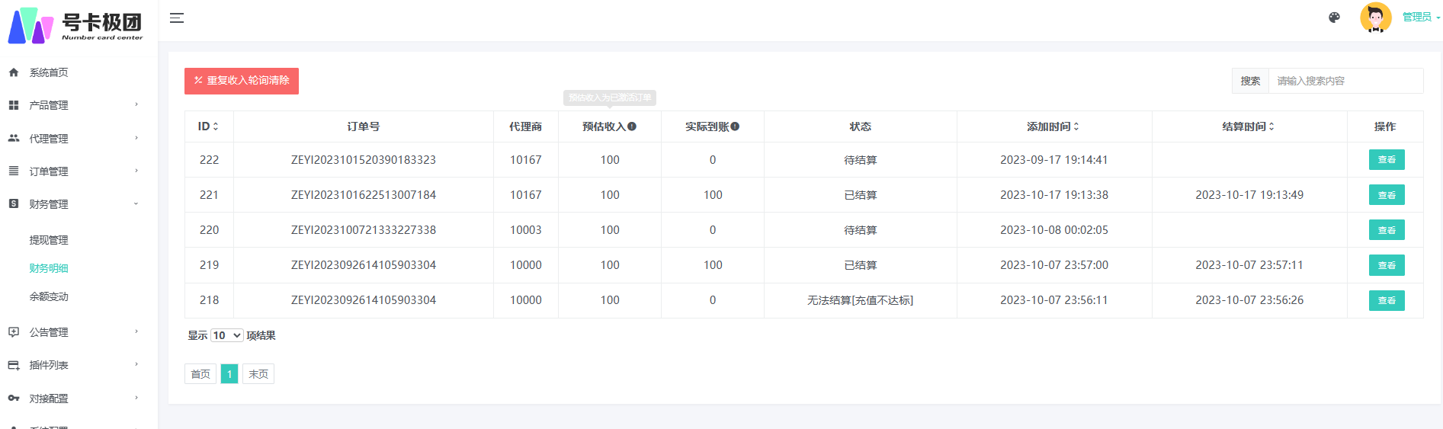Click the 重复收入轮询清除 button

242,81
